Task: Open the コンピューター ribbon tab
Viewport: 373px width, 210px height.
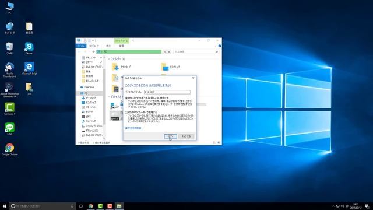Action: [x=94, y=45]
